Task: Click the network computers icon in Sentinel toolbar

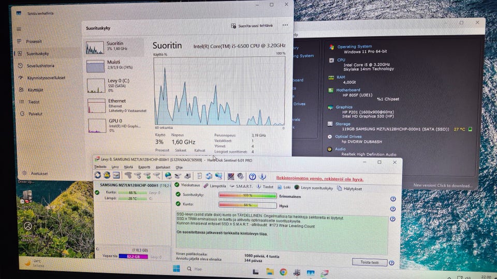Action: [x=218, y=176]
